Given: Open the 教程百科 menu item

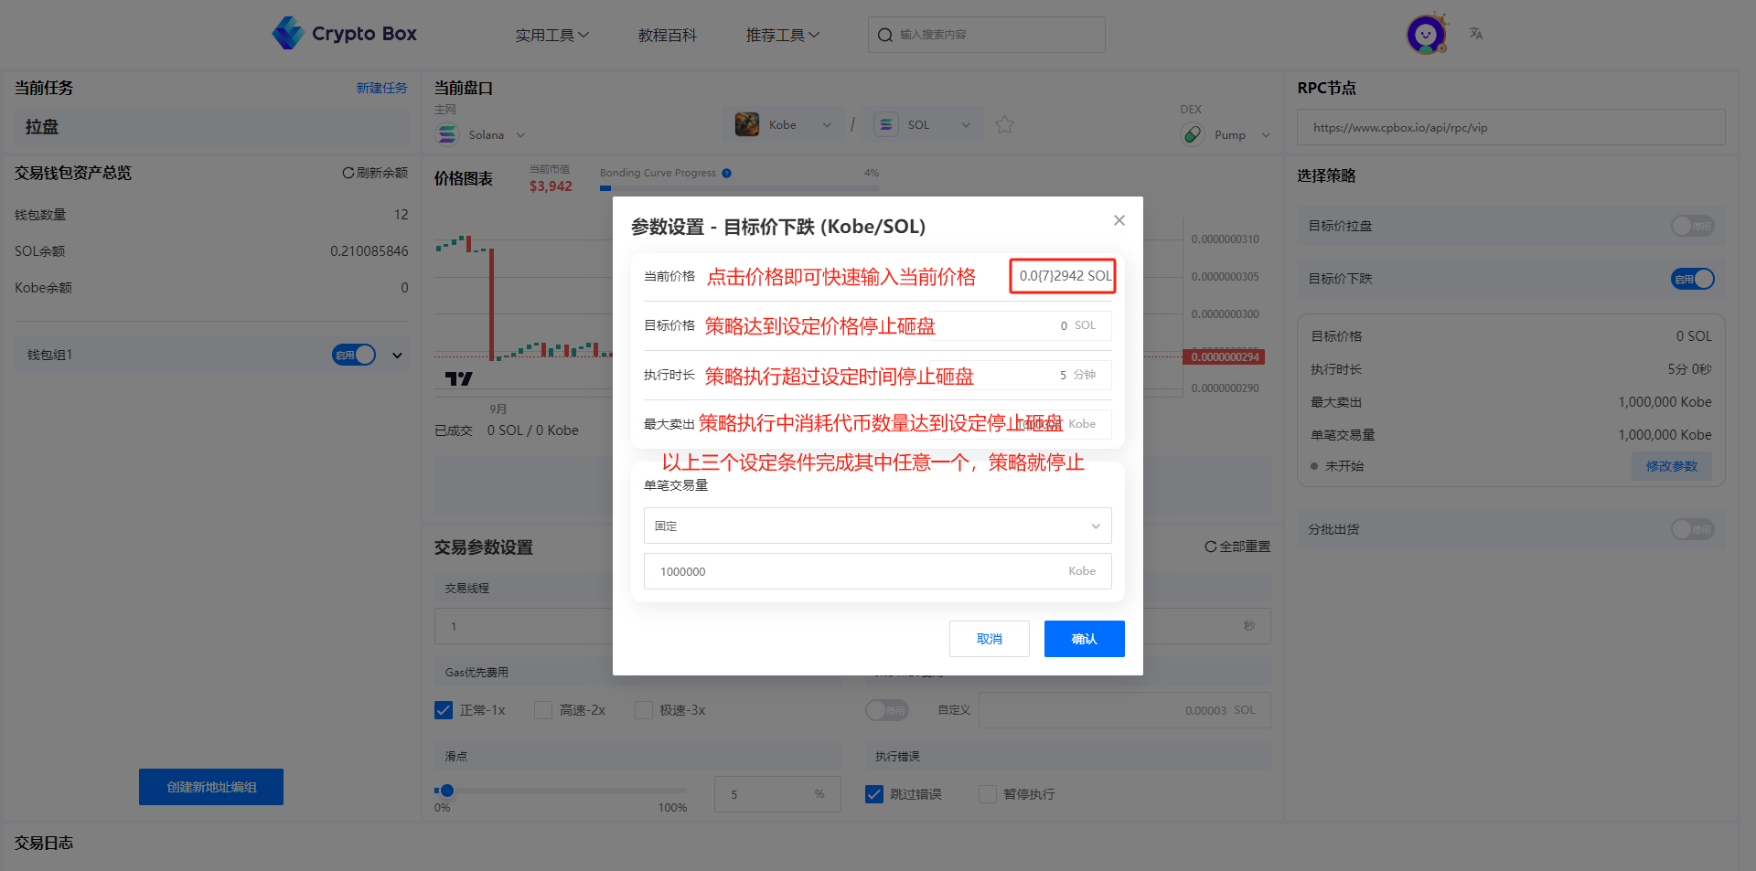Looking at the screenshot, I should [667, 35].
